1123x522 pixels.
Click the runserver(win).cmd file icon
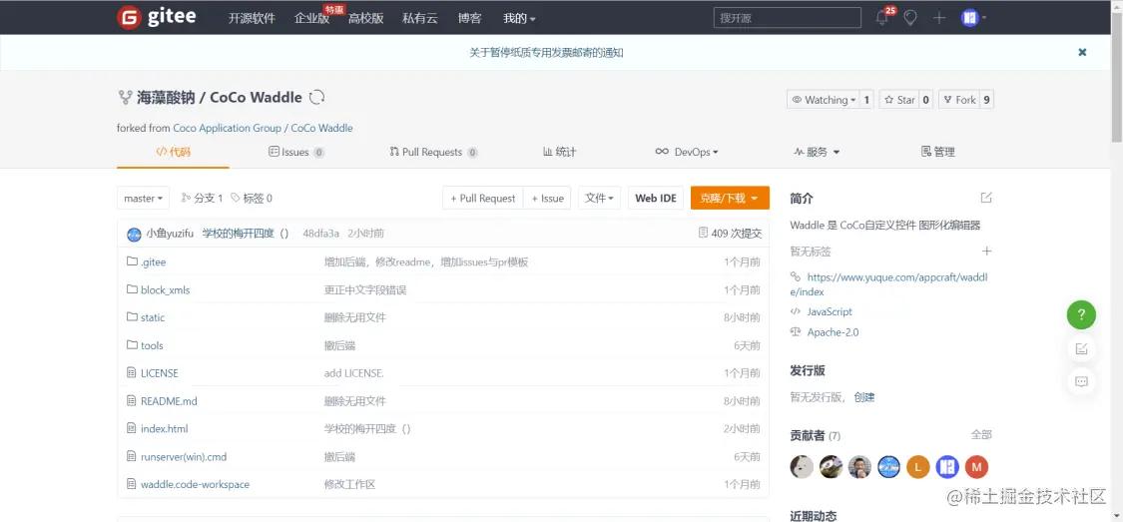click(x=131, y=455)
